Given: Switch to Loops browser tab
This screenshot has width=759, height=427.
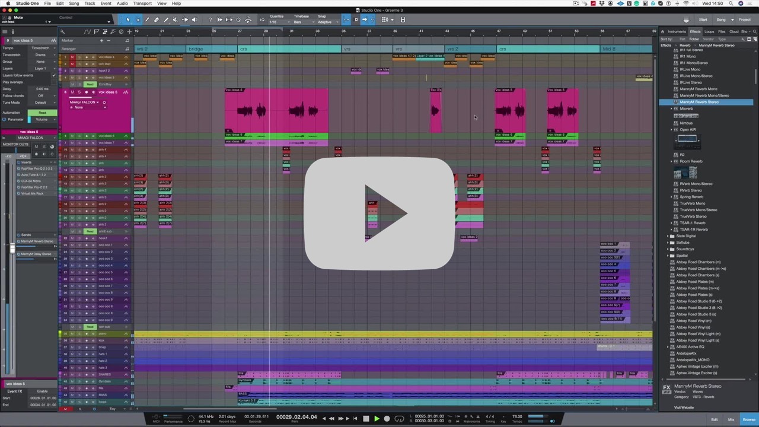Looking at the screenshot, I should (x=709, y=31).
